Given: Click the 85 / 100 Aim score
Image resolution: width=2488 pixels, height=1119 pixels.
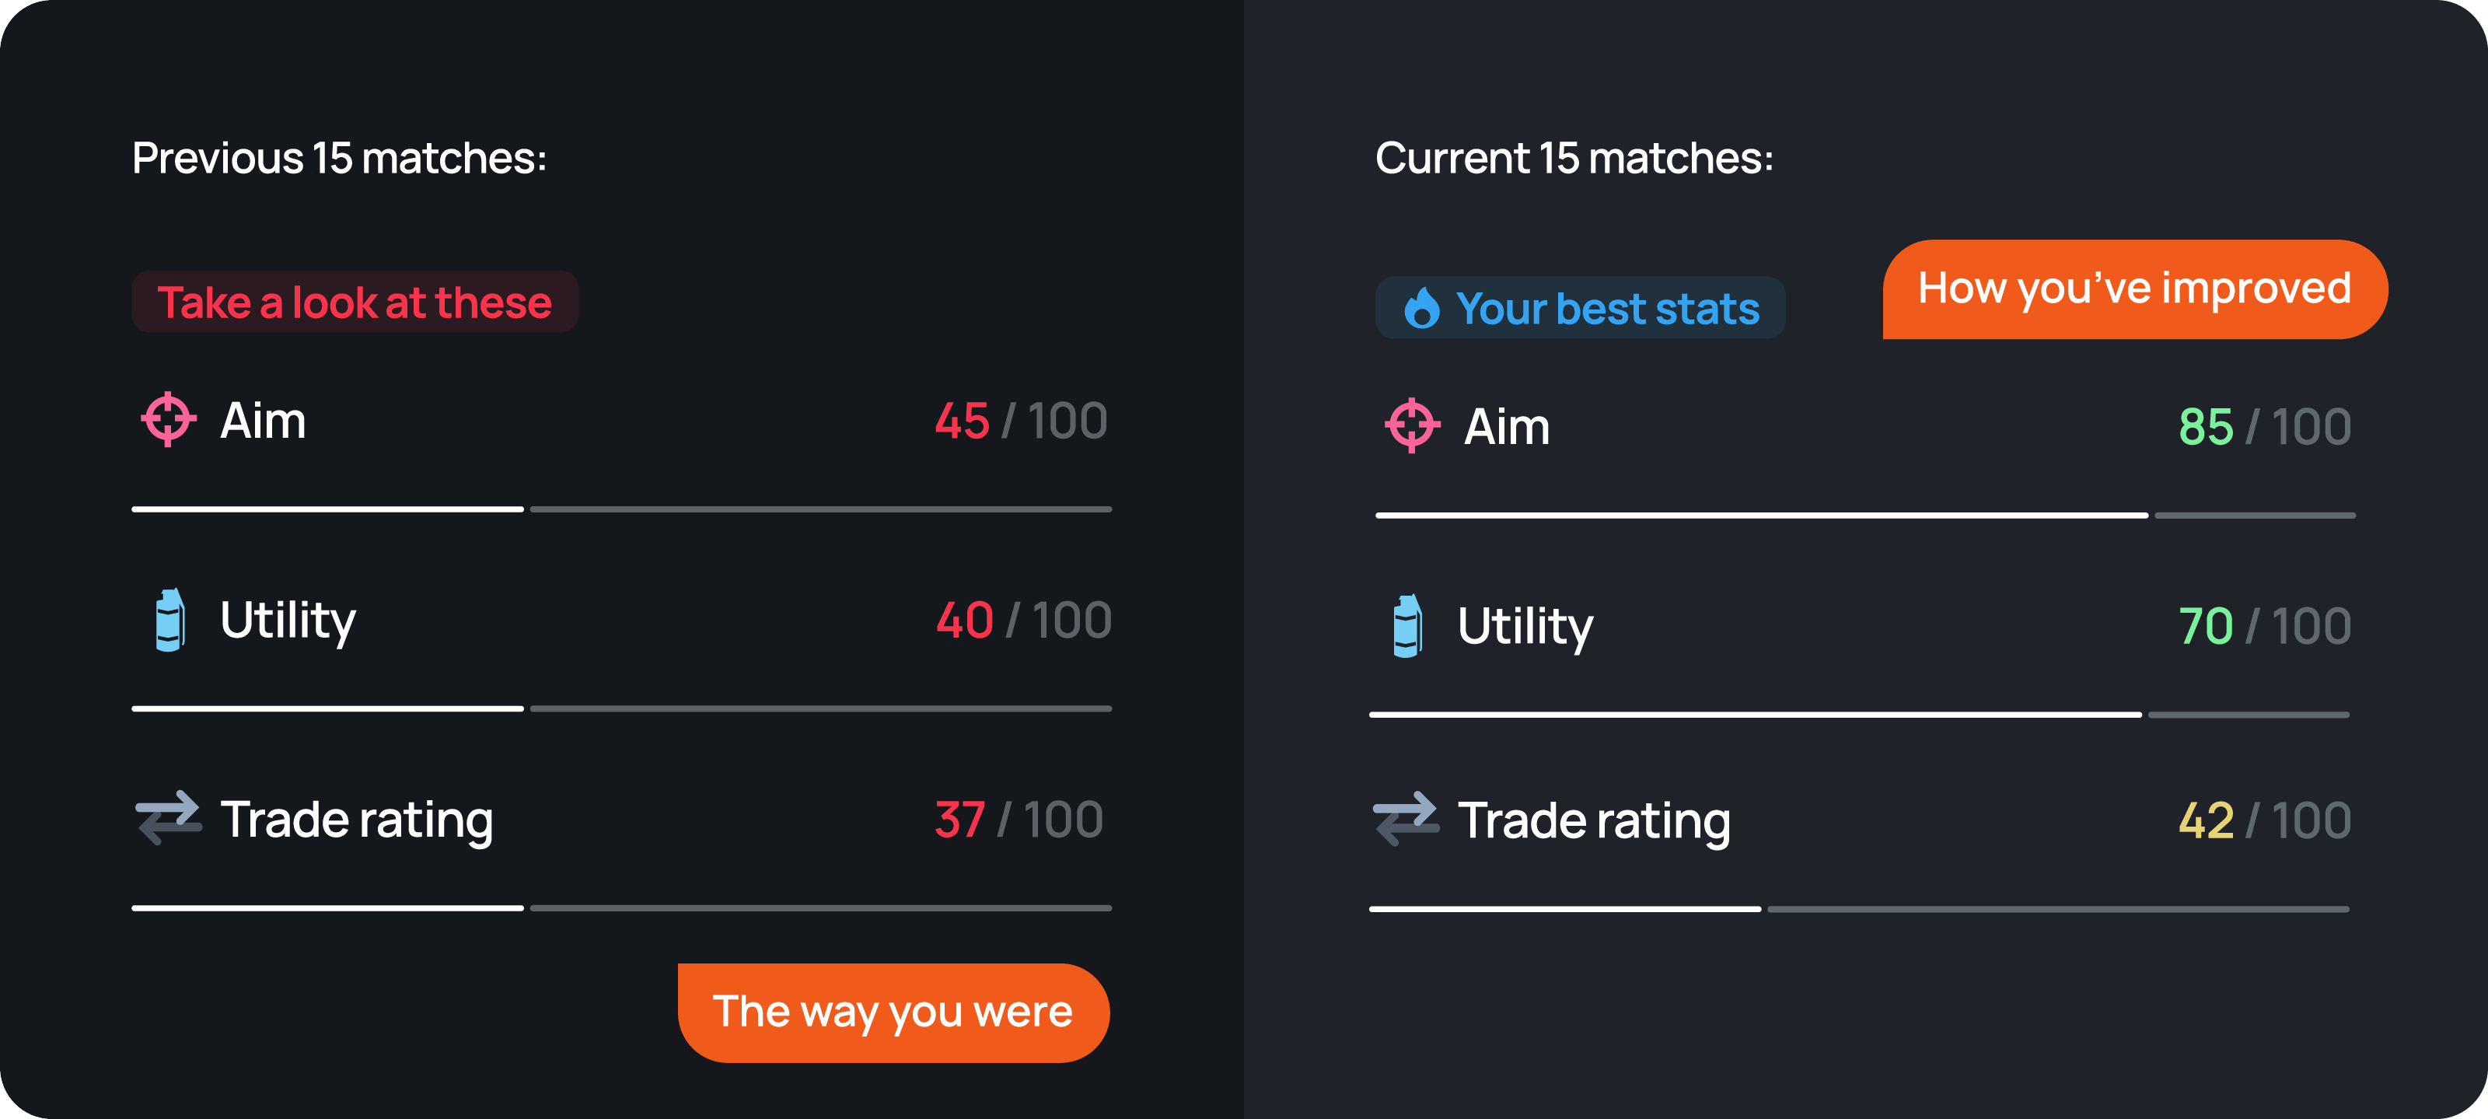Looking at the screenshot, I should (2264, 426).
